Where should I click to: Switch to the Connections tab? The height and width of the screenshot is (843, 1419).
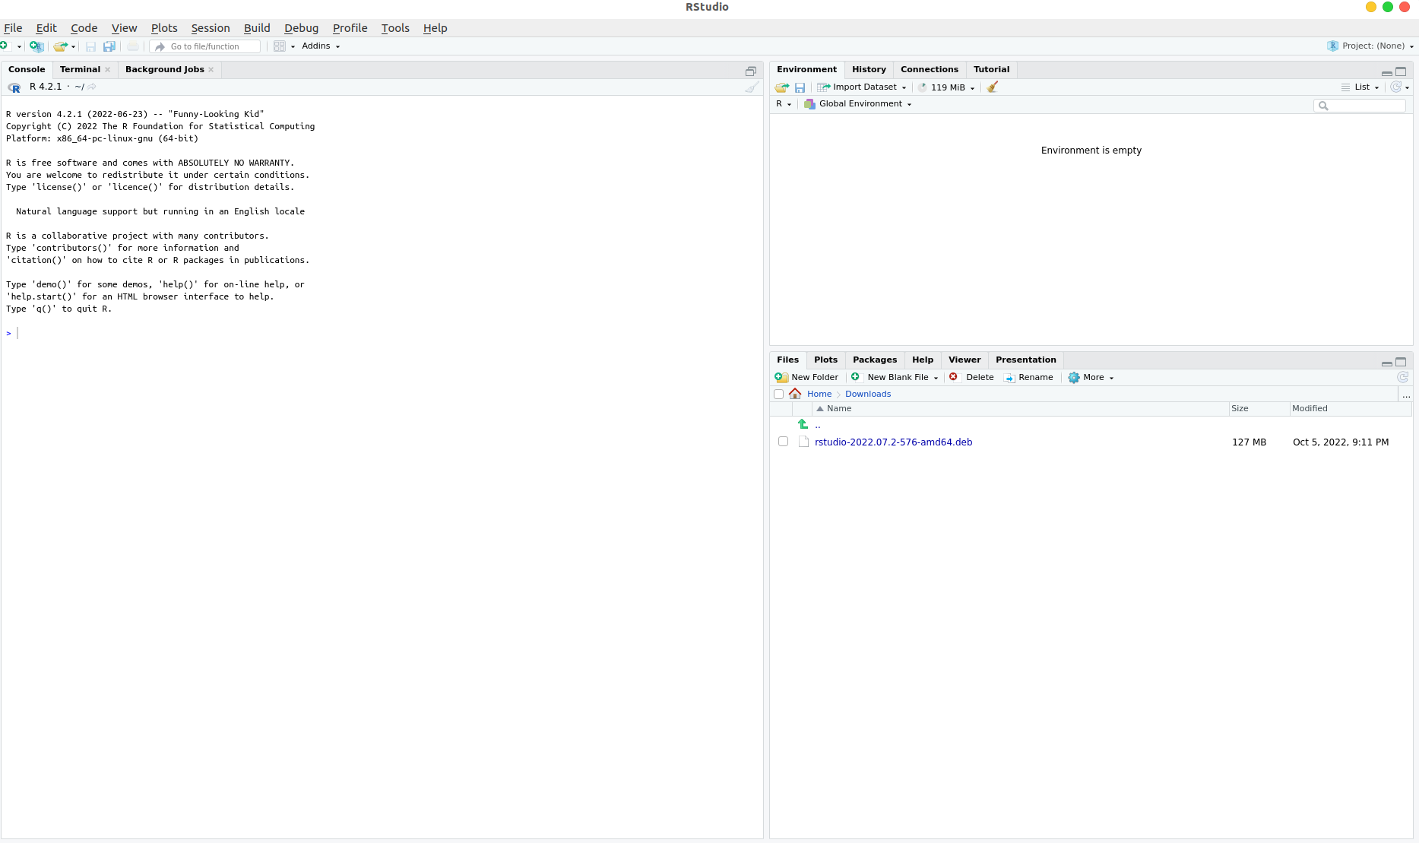pyautogui.click(x=930, y=69)
